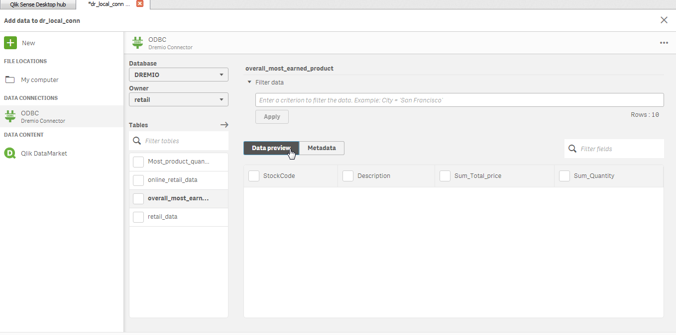The image size is (676, 335).
Task: Click the Description column header text
Action: point(374,176)
